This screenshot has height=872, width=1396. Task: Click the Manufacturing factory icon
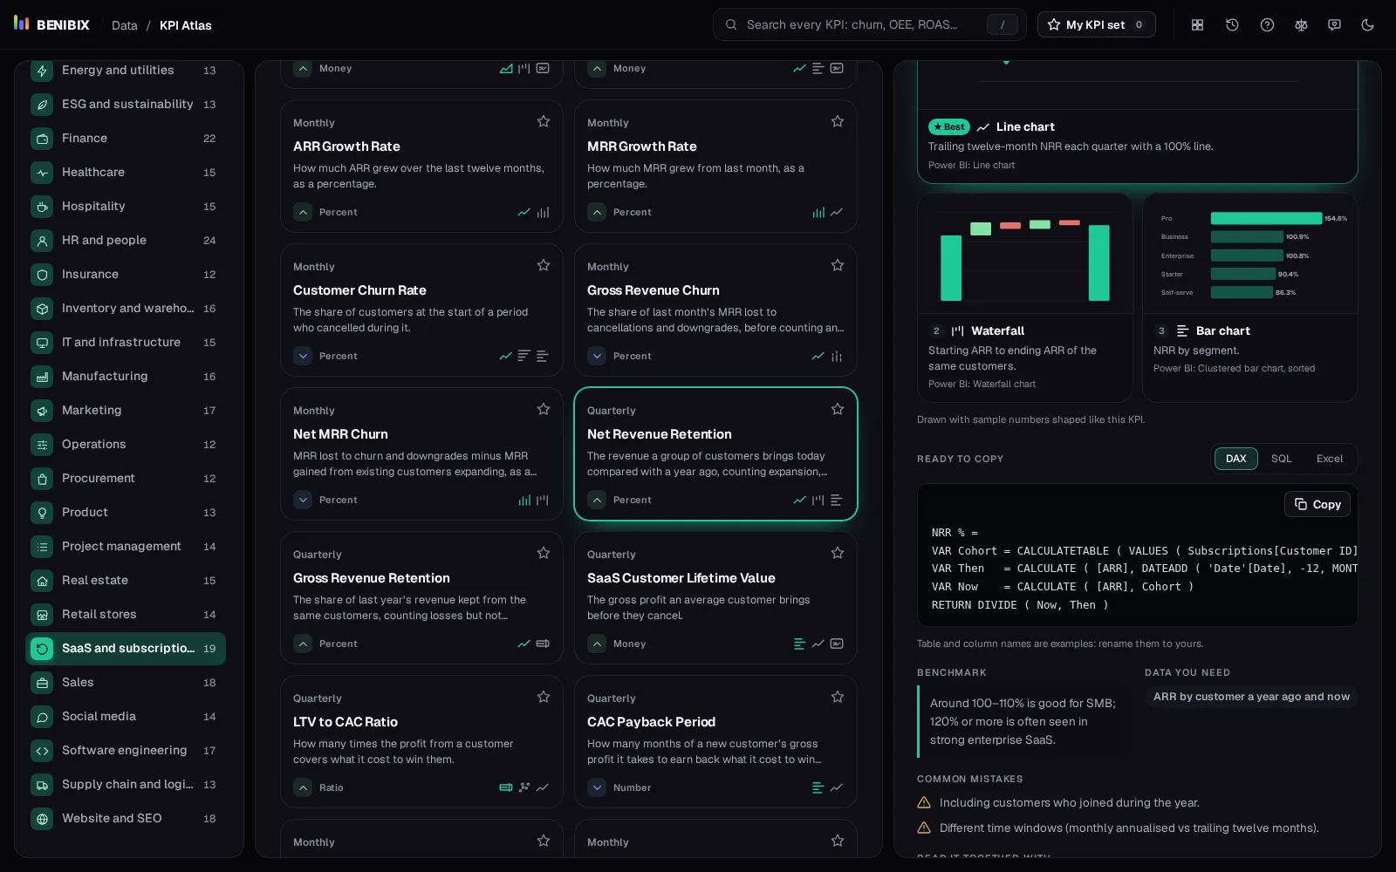tap(42, 377)
